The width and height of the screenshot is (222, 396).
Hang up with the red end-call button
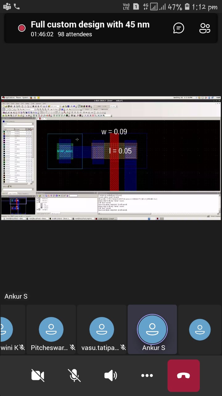pos(183,376)
